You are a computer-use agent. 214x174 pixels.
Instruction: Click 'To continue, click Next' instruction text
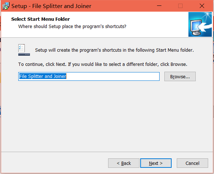click(103, 64)
